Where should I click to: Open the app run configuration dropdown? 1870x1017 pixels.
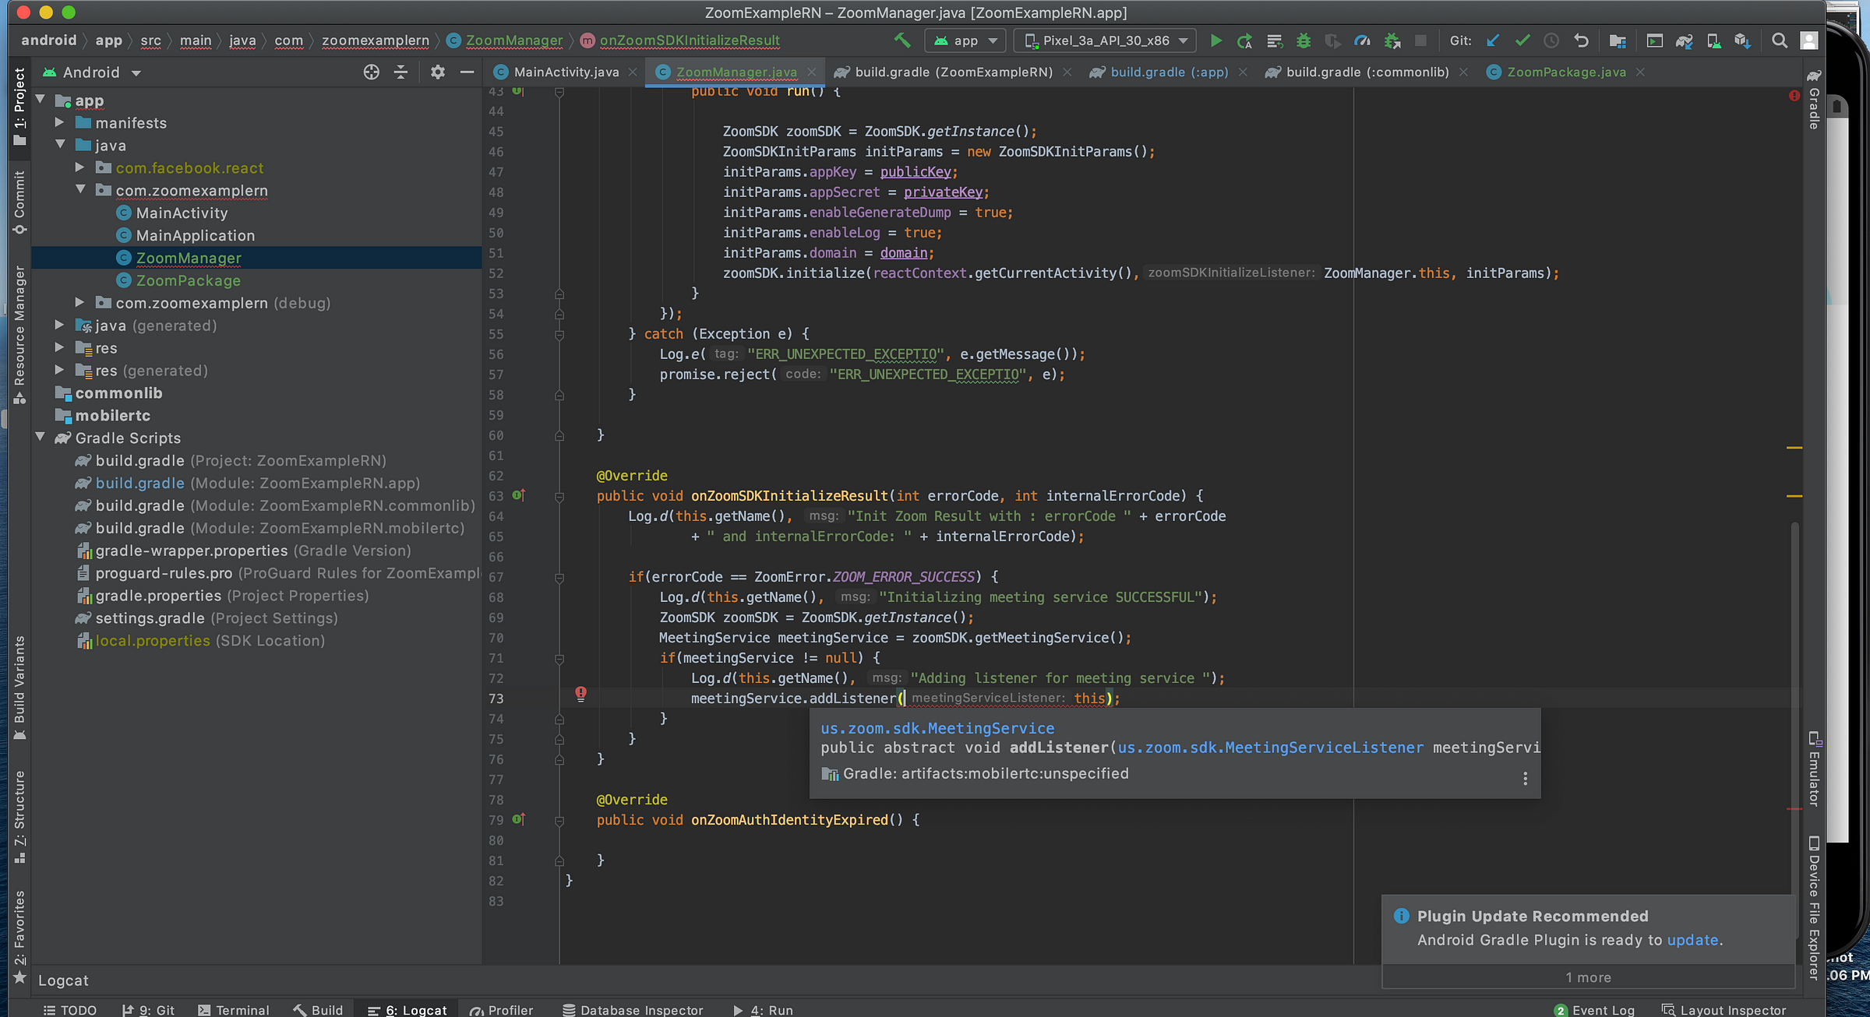tap(965, 40)
